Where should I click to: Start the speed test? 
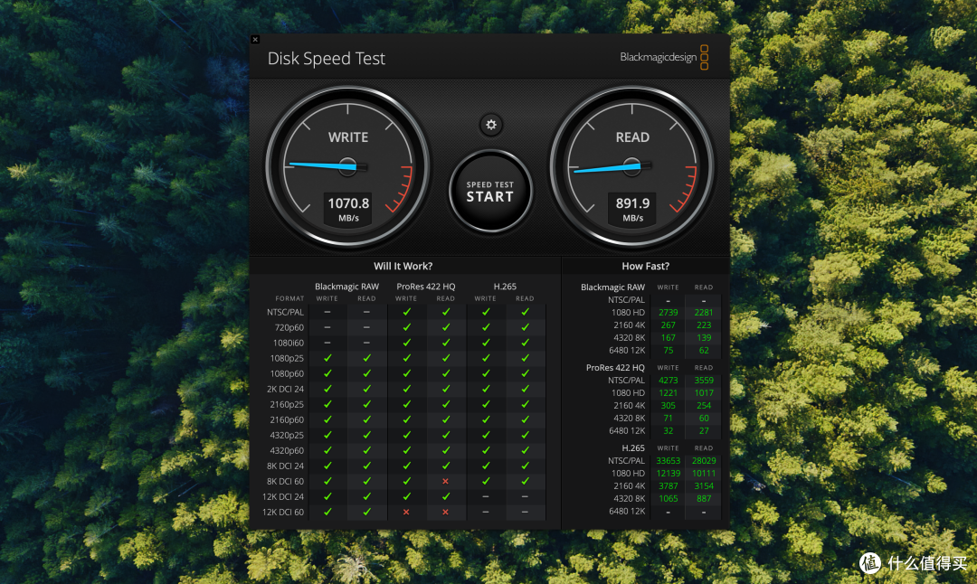(490, 191)
